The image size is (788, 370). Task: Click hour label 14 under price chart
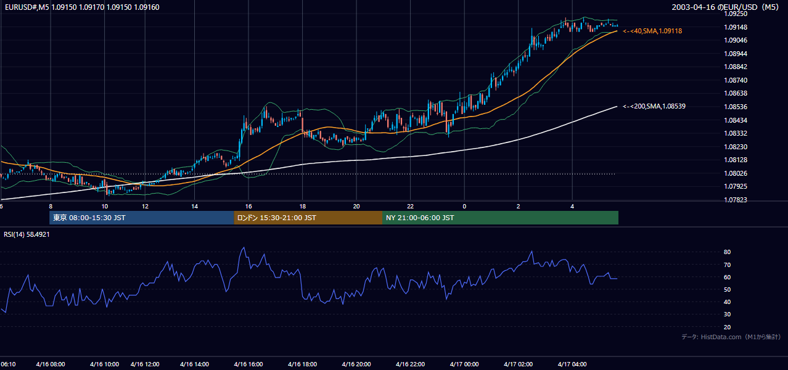pyautogui.click(x=194, y=206)
